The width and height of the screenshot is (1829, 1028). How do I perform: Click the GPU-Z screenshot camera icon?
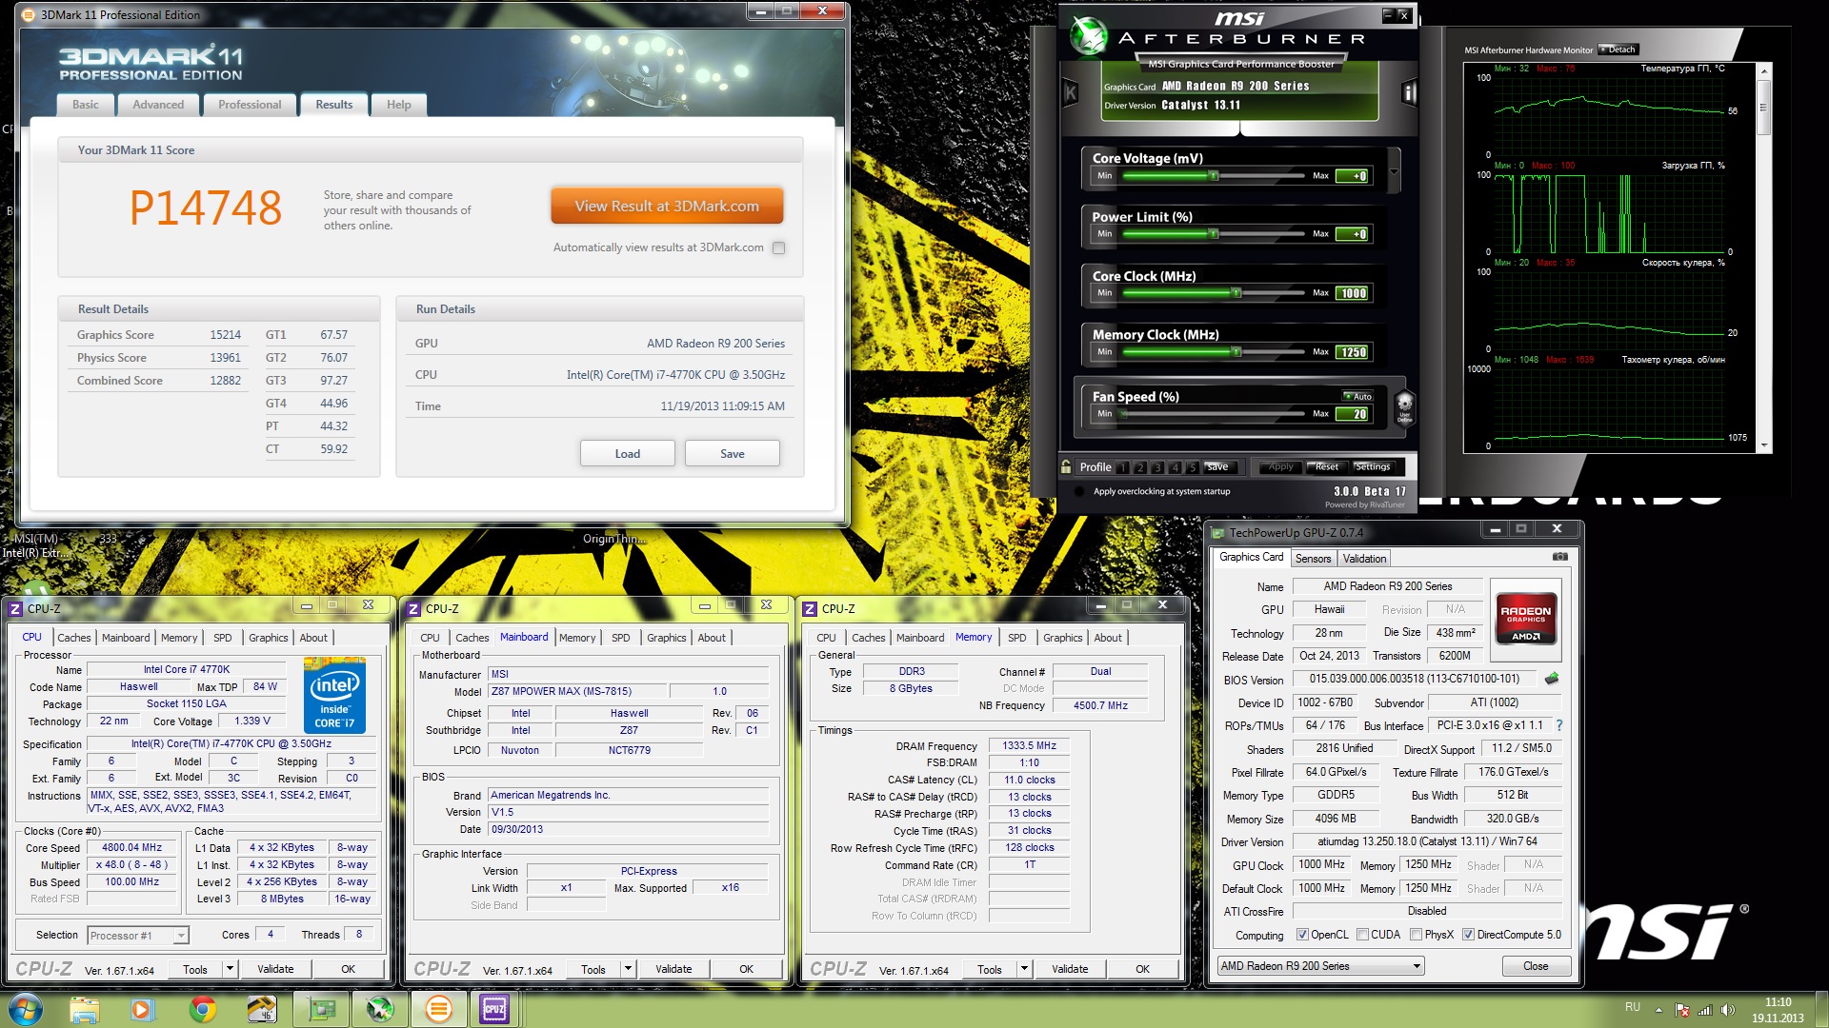(x=1559, y=557)
